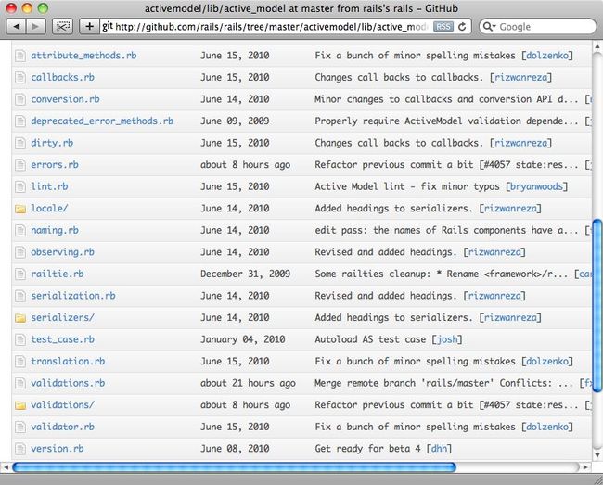
Task: Open lint.rb file link
Action: point(49,186)
